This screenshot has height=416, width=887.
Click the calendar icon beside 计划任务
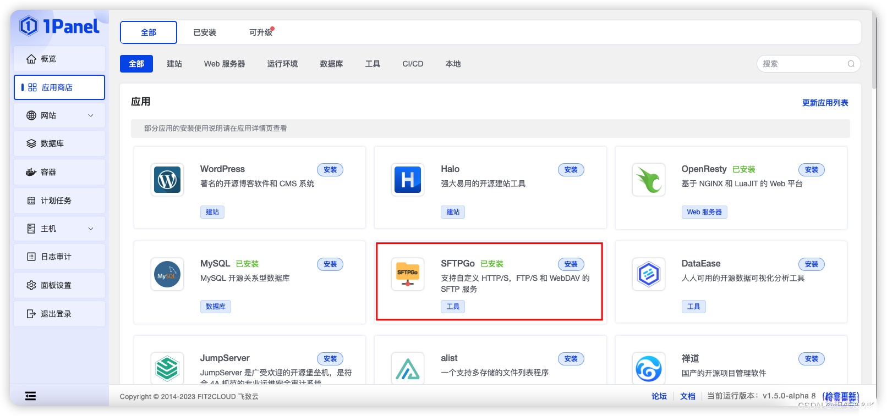point(31,201)
